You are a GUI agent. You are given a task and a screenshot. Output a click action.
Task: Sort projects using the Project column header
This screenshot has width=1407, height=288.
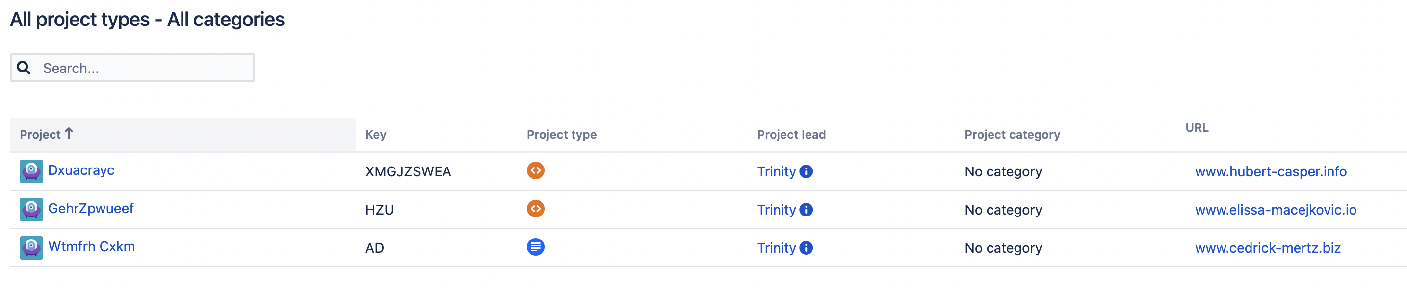pos(40,135)
